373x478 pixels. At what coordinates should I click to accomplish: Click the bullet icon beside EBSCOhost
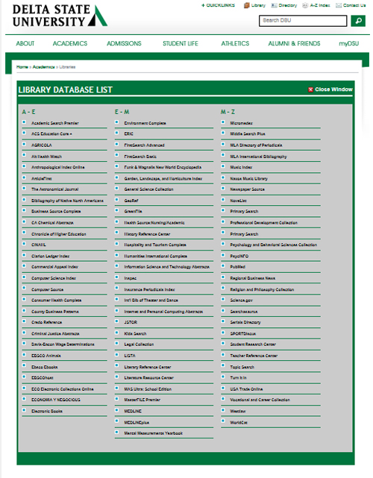(x=24, y=377)
